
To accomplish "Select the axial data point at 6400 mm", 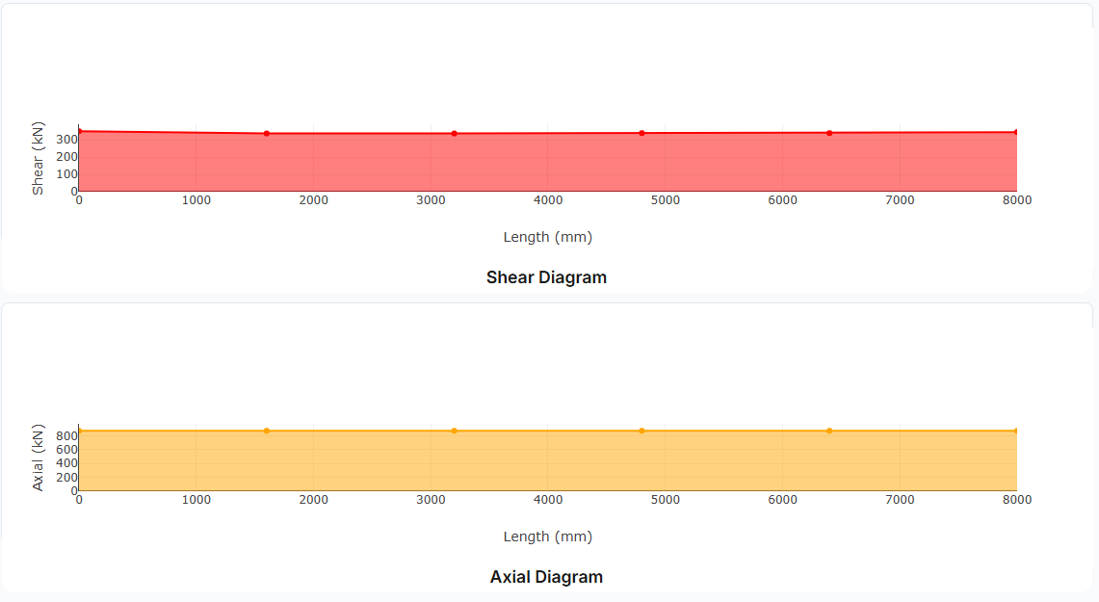I will pyautogui.click(x=829, y=431).
